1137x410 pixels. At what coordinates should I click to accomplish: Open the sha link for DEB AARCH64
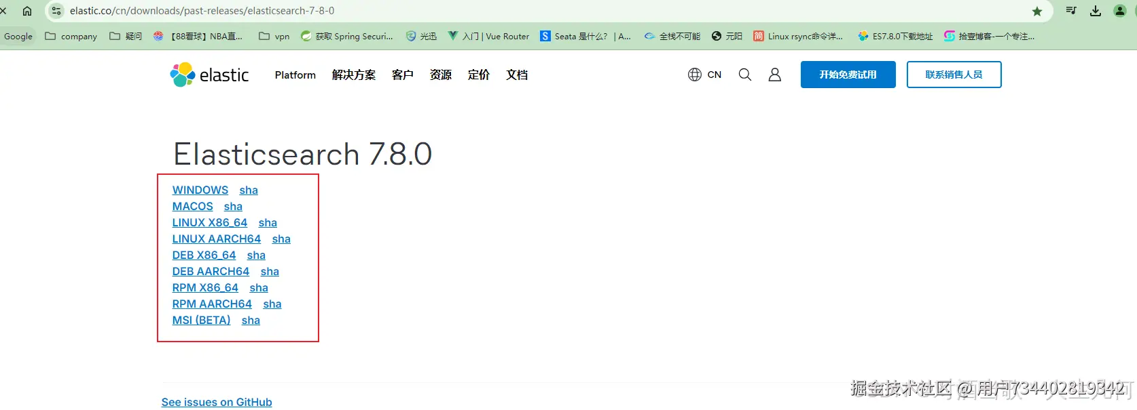(270, 272)
